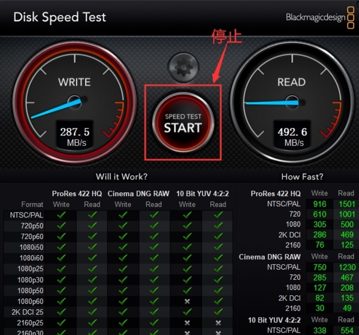The width and height of the screenshot is (359, 335).
Task: Click Cinema DNG 2160 write value 30
Action: click(319, 308)
